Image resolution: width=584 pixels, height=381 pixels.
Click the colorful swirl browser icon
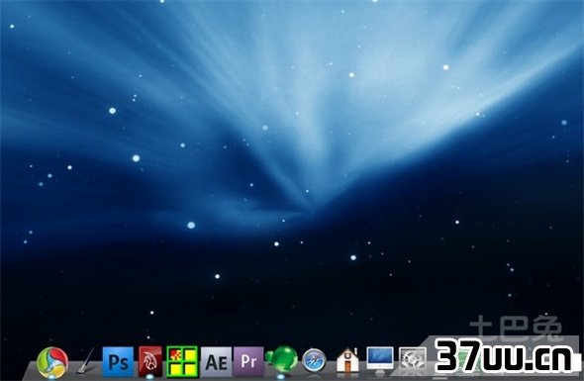[52, 362]
